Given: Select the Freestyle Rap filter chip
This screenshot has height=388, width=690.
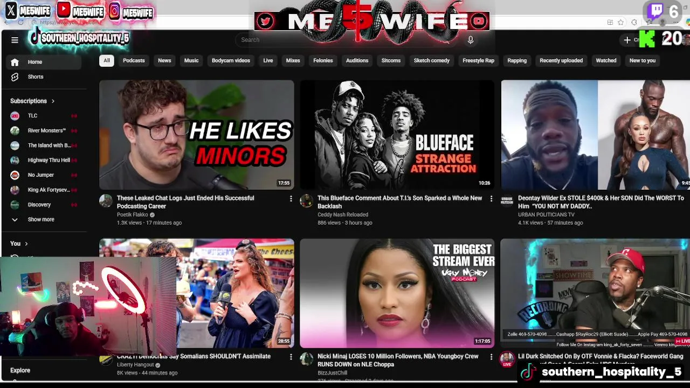Looking at the screenshot, I should 478,61.
